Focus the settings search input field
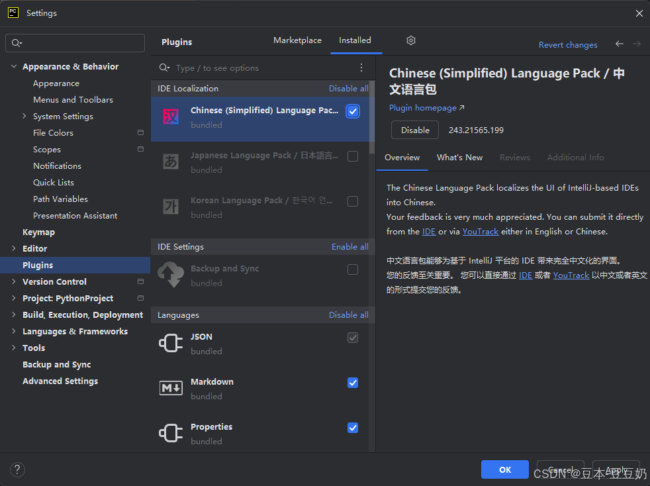Screen dimensions: 650x486 tap(75, 43)
